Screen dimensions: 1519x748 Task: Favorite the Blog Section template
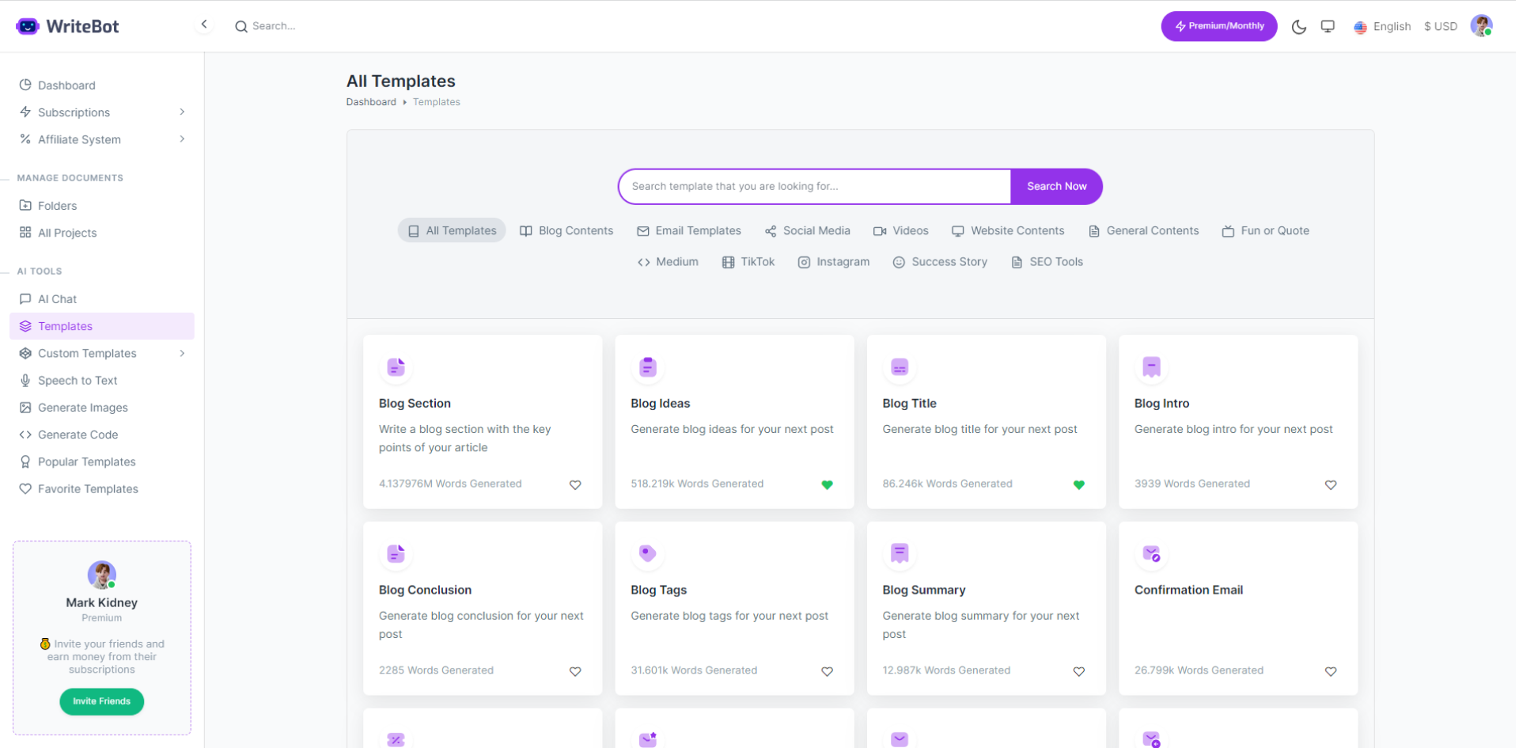tap(575, 484)
